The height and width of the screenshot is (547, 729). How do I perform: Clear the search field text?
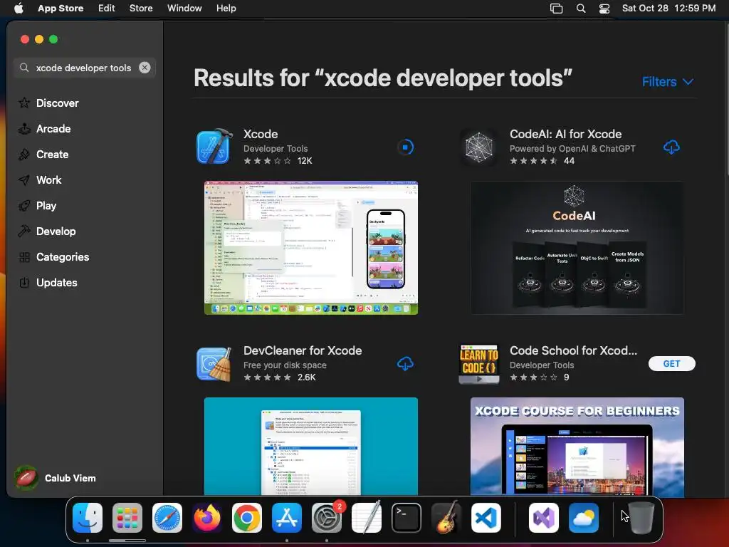click(145, 68)
